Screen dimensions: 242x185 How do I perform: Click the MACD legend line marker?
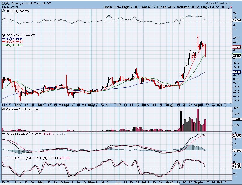tap(3, 134)
